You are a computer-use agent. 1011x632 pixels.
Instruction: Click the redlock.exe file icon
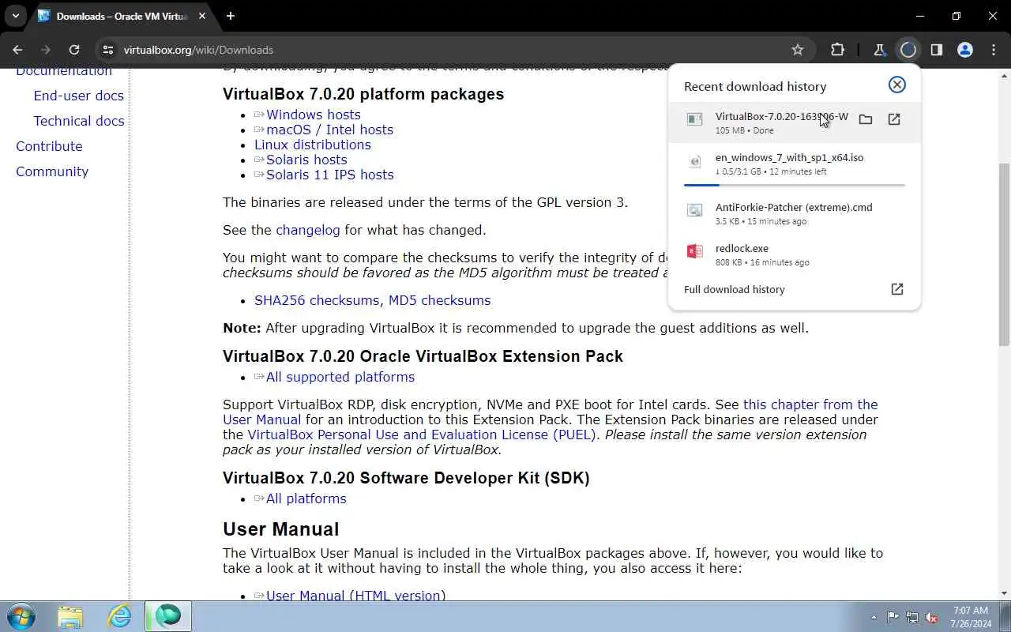tap(694, 251)
